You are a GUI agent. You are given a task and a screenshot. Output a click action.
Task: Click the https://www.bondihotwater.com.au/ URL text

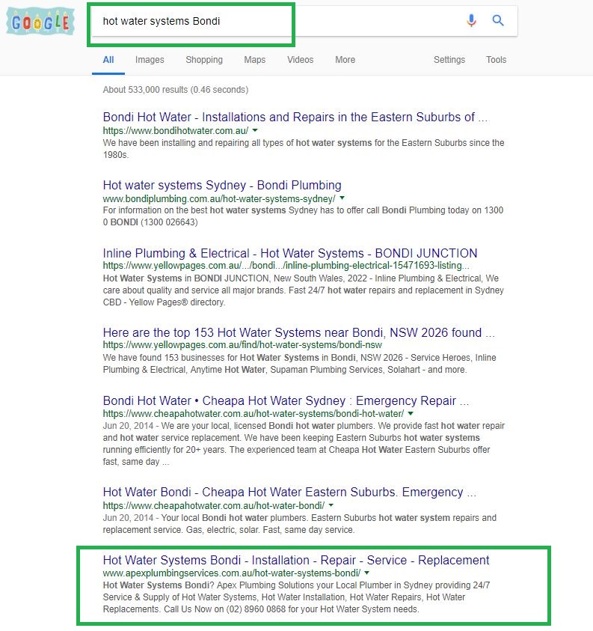pyautogui.click(x=175, y=131)
